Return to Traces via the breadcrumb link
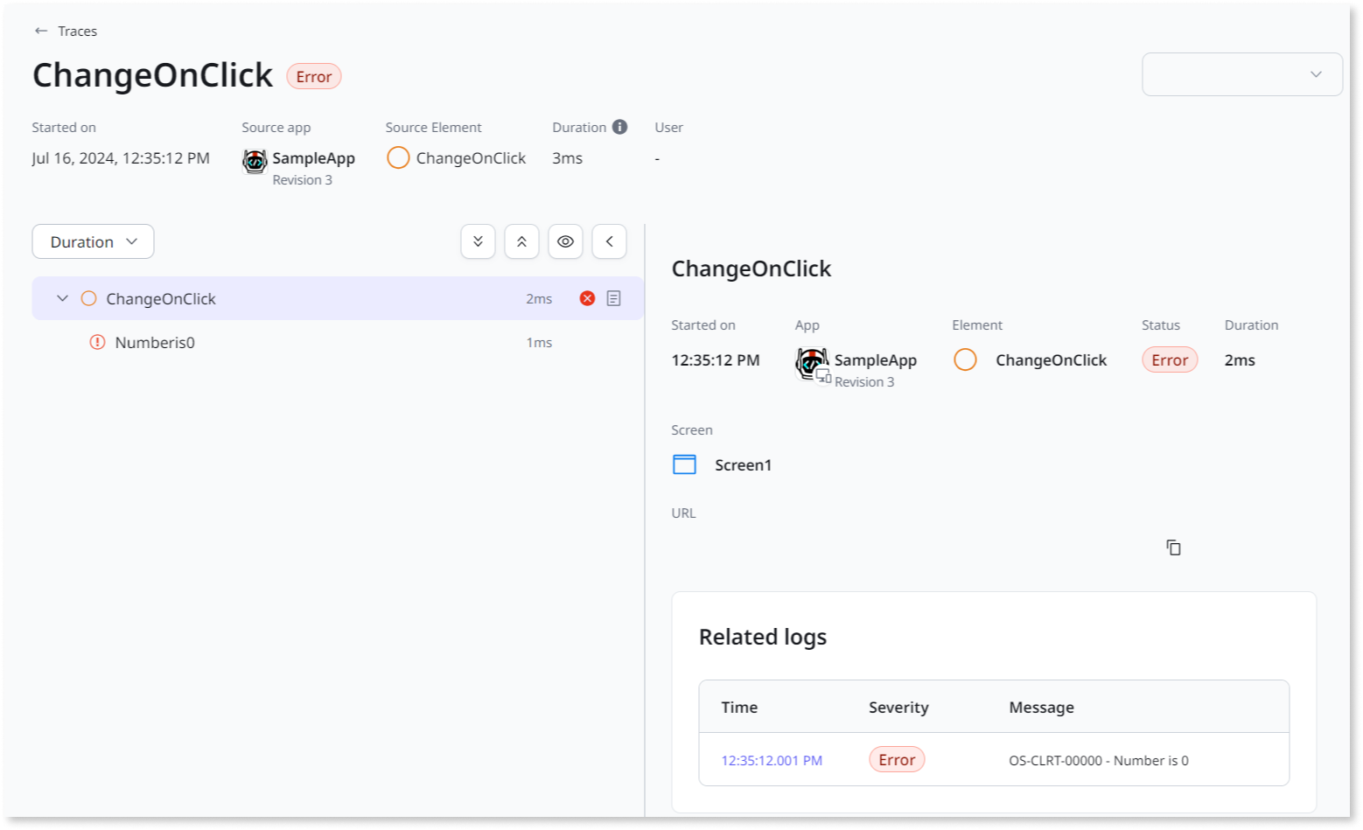The width and height of the screenshot is (1363, 830). pos(77,31)
